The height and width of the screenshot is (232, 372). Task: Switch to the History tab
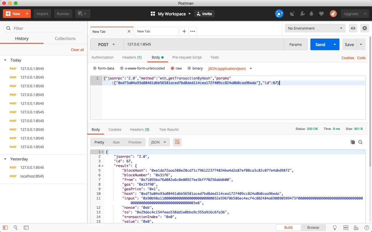22,39
